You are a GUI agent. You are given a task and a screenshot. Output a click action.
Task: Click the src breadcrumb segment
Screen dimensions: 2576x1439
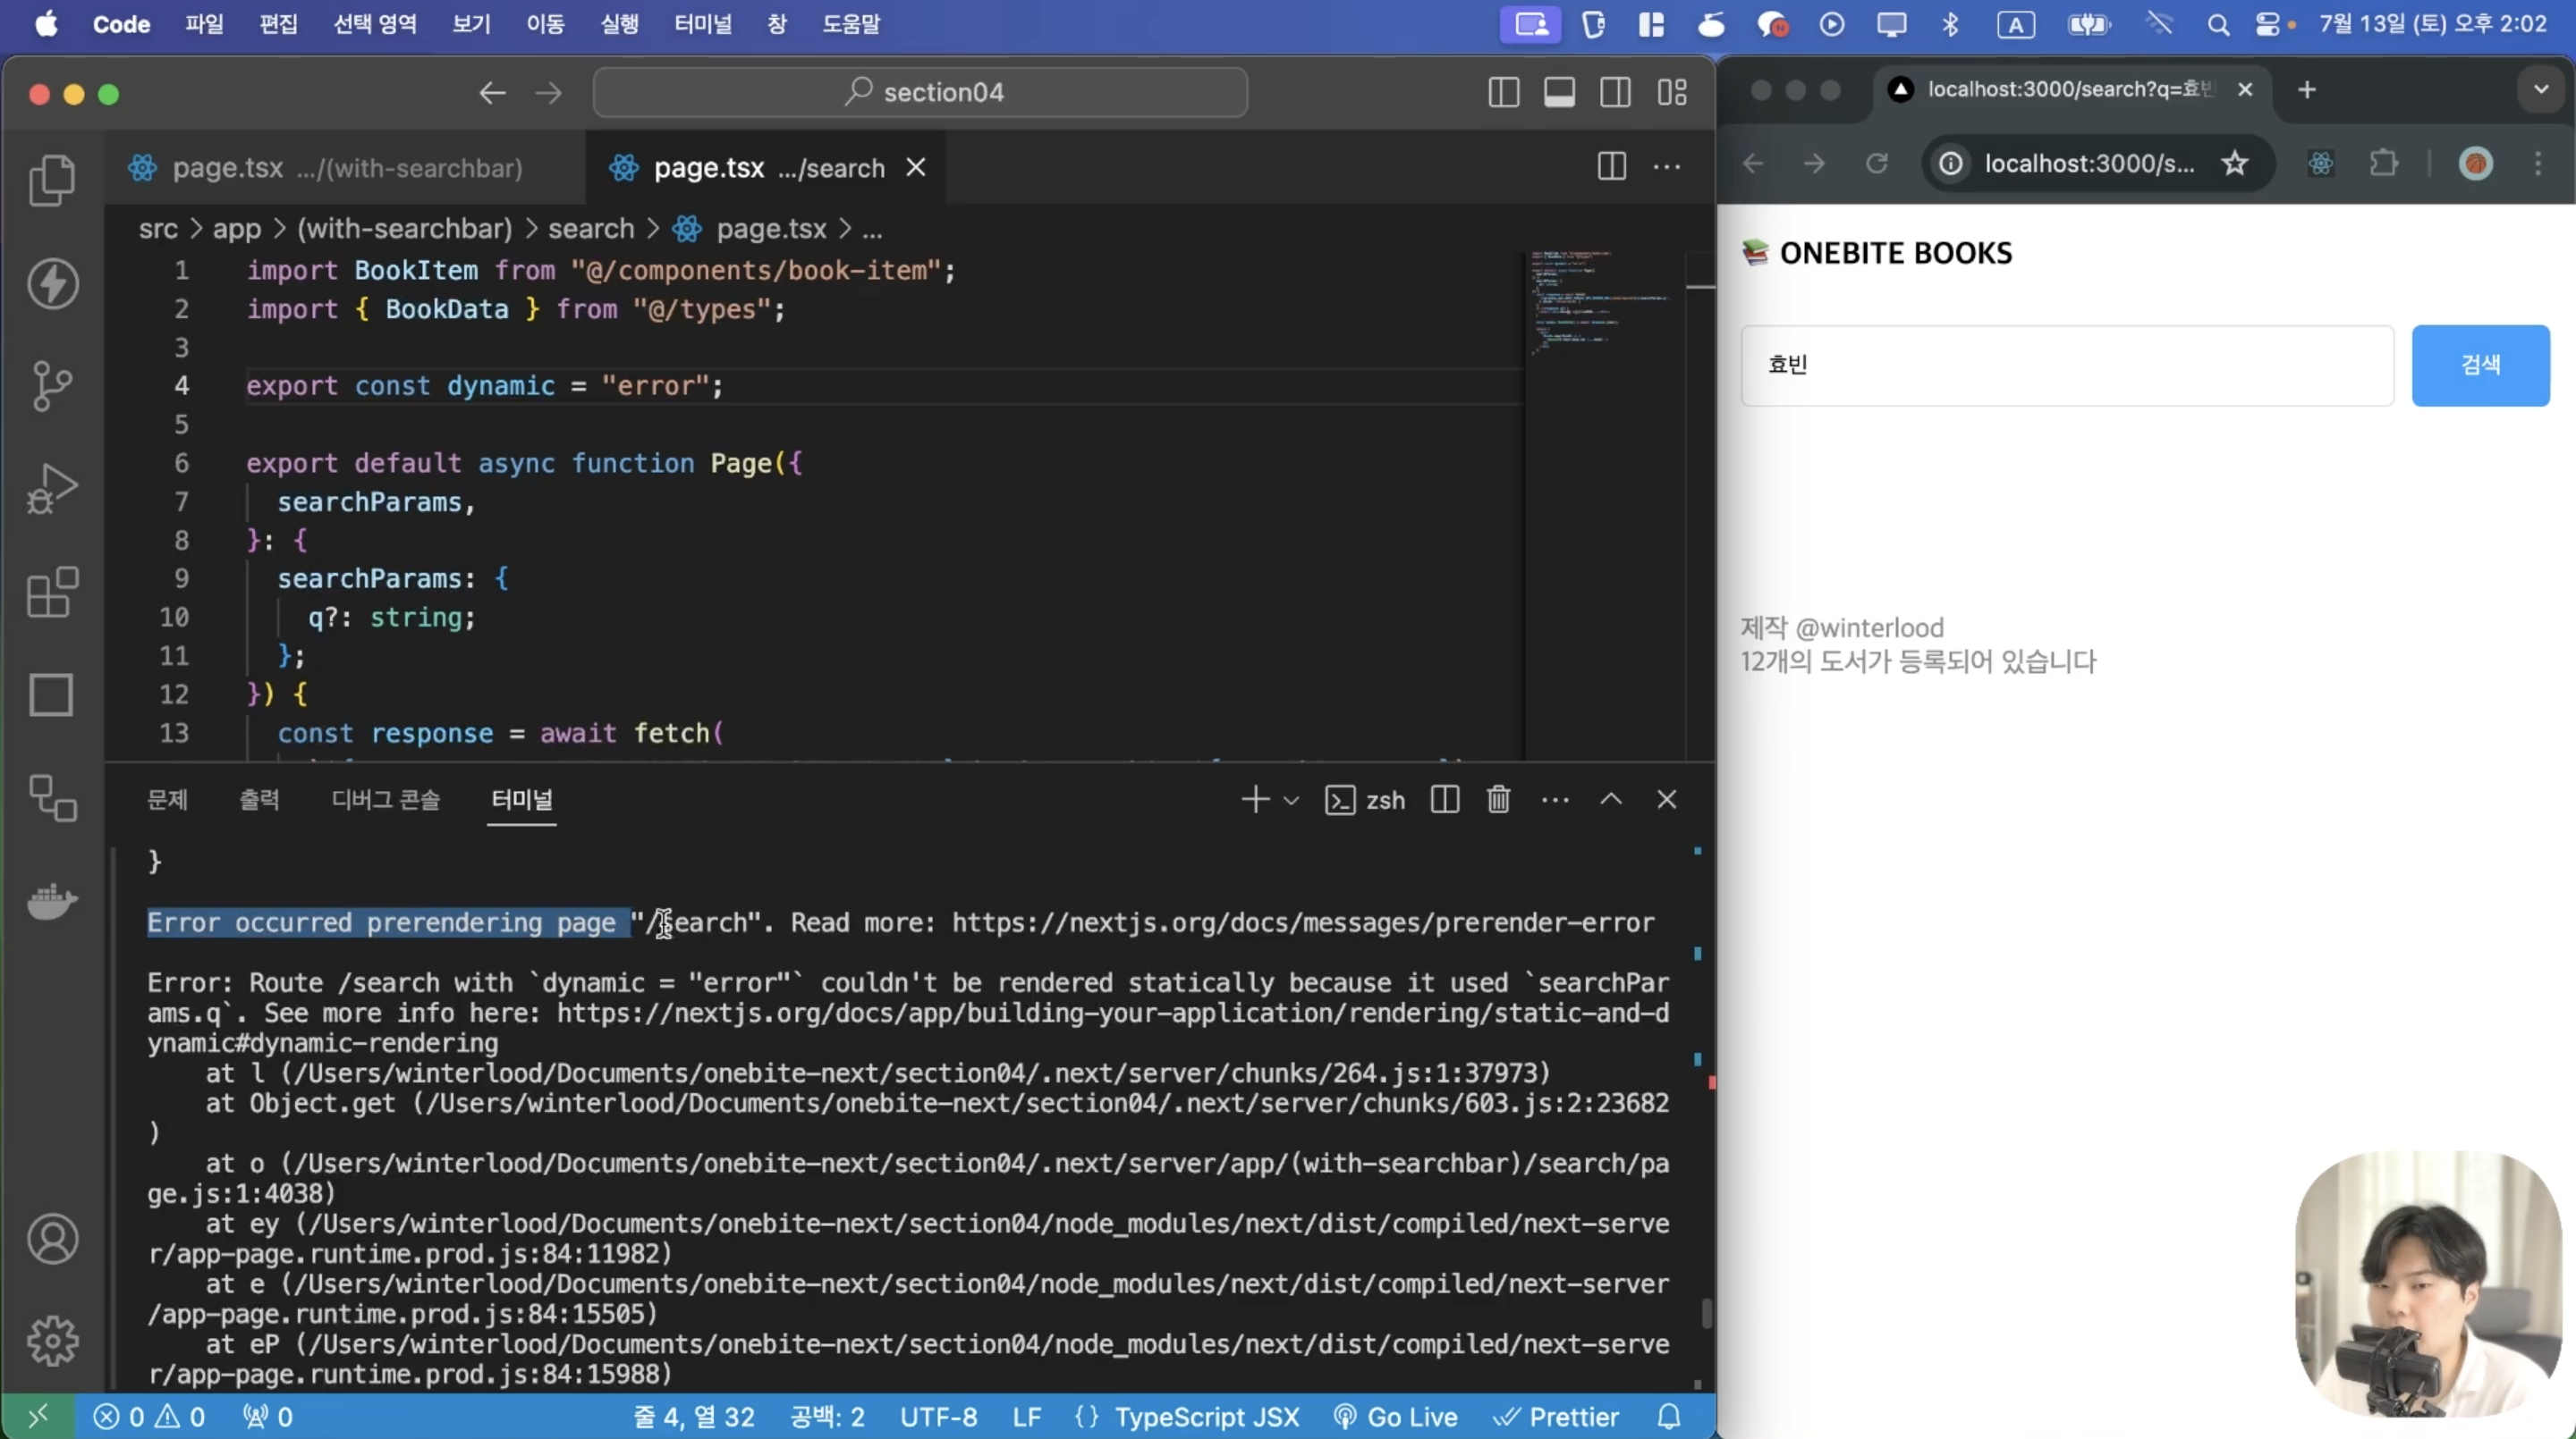point(158,229)
